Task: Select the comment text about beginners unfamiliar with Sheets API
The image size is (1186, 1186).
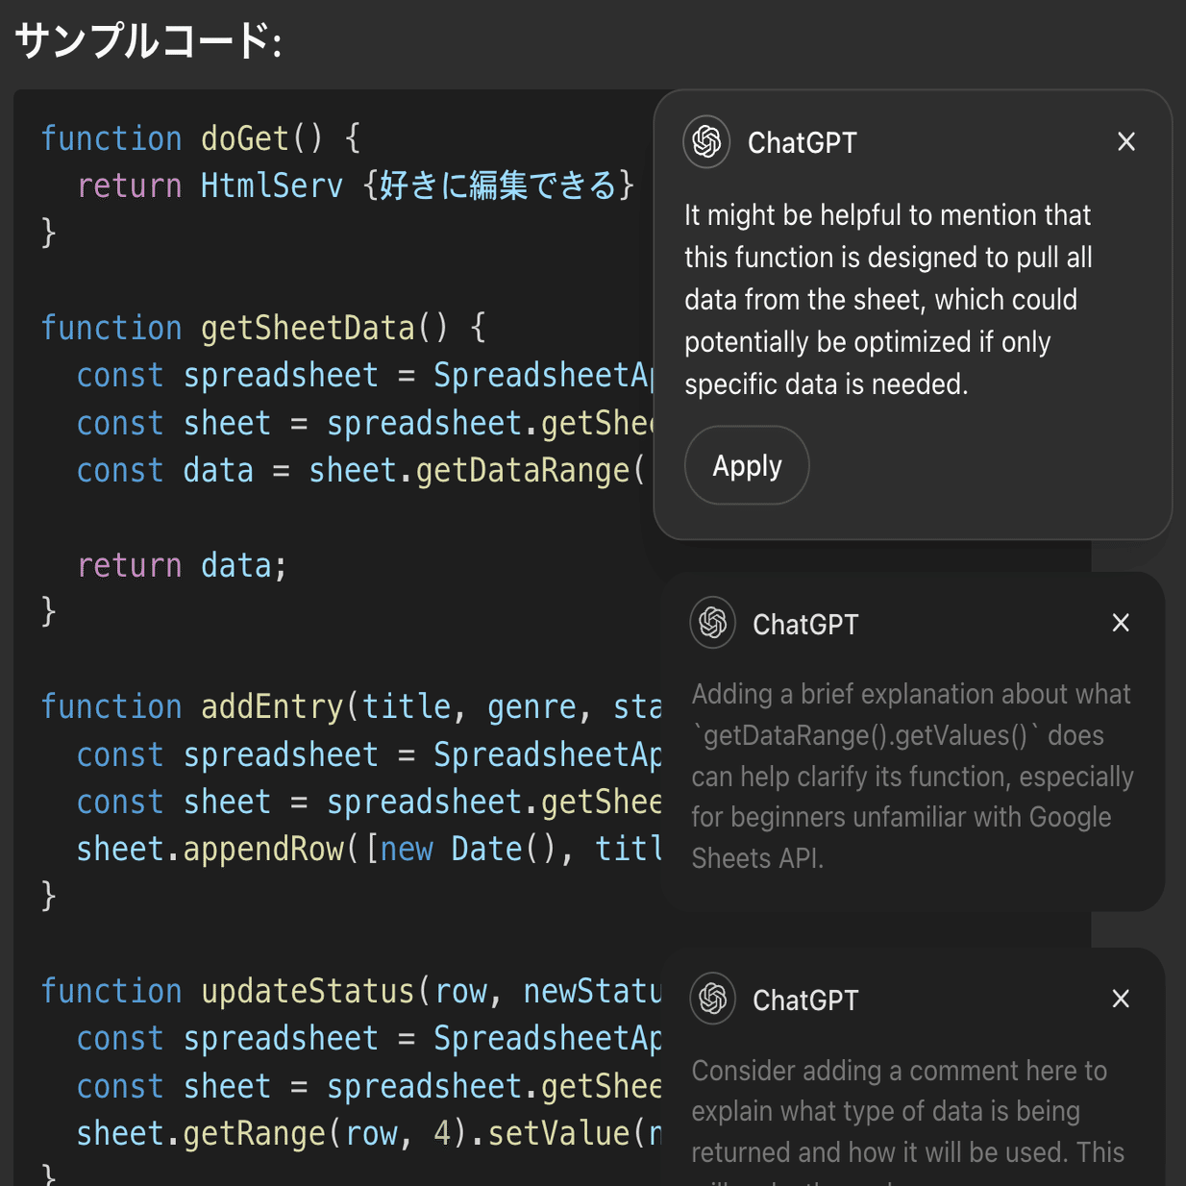Action: [x=911, y=776]
